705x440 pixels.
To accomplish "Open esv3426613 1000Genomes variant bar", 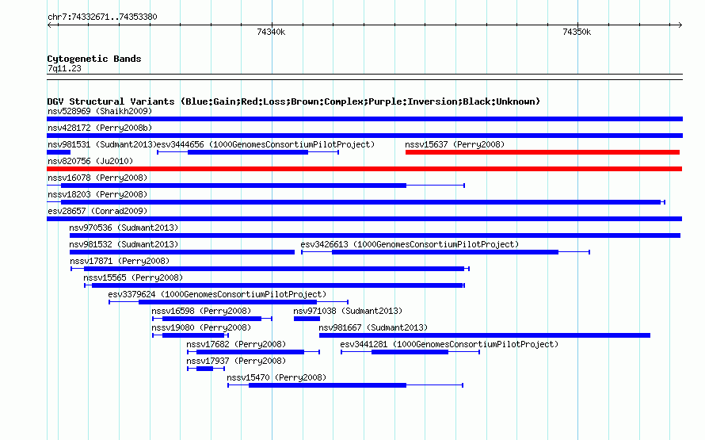I will (x=445, y=252).
